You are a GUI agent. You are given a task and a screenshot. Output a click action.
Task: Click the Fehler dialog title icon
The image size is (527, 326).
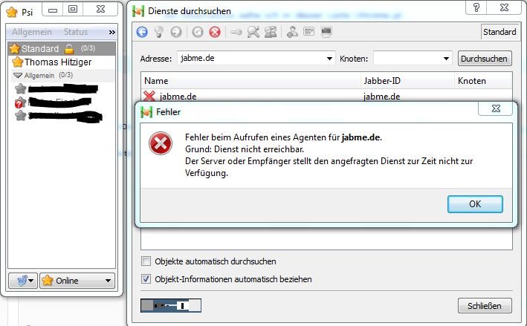[146, 112]
